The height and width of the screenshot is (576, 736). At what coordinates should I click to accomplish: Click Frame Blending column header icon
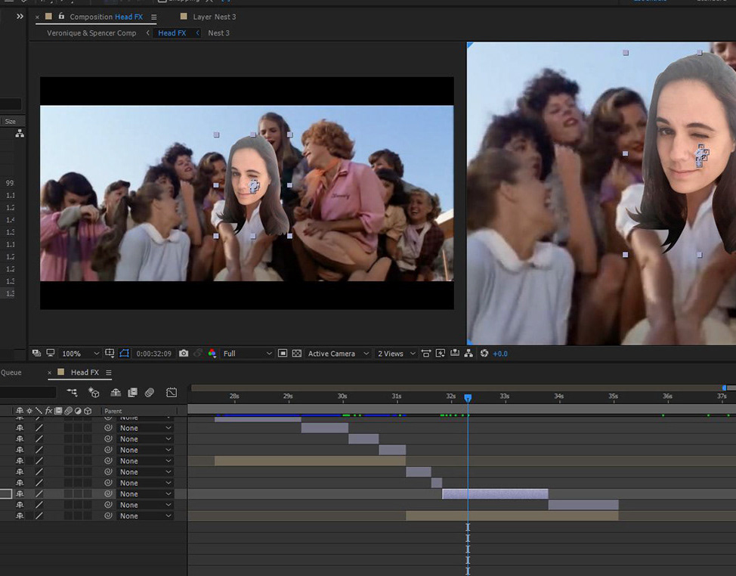coord(58,410)
